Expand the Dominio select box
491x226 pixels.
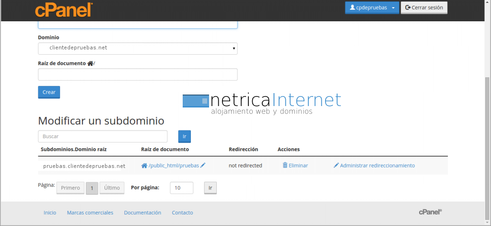pyautogui.click(x=138, y=48)
